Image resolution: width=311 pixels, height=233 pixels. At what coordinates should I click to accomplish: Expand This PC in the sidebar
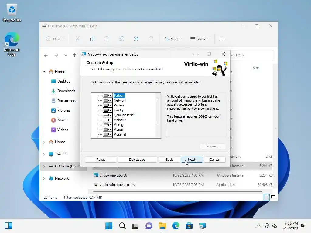click(44, 154)
